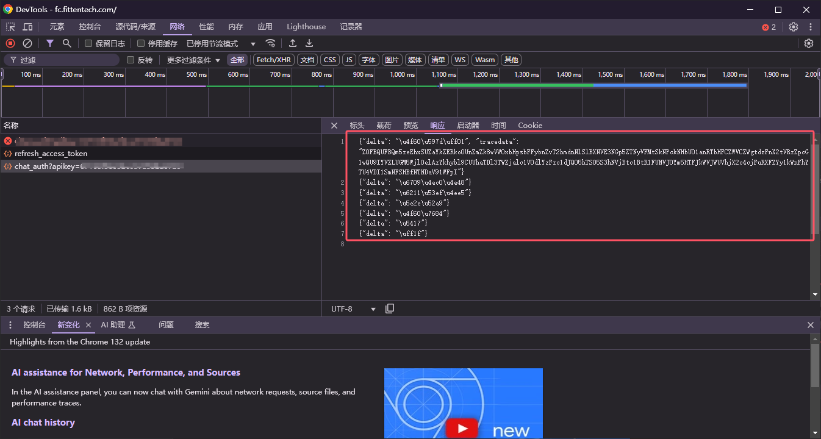Close the request details pane
Image resolution: width=821 pixels, height=439 pixels.
pyautogui.click(x=334, y=126)
